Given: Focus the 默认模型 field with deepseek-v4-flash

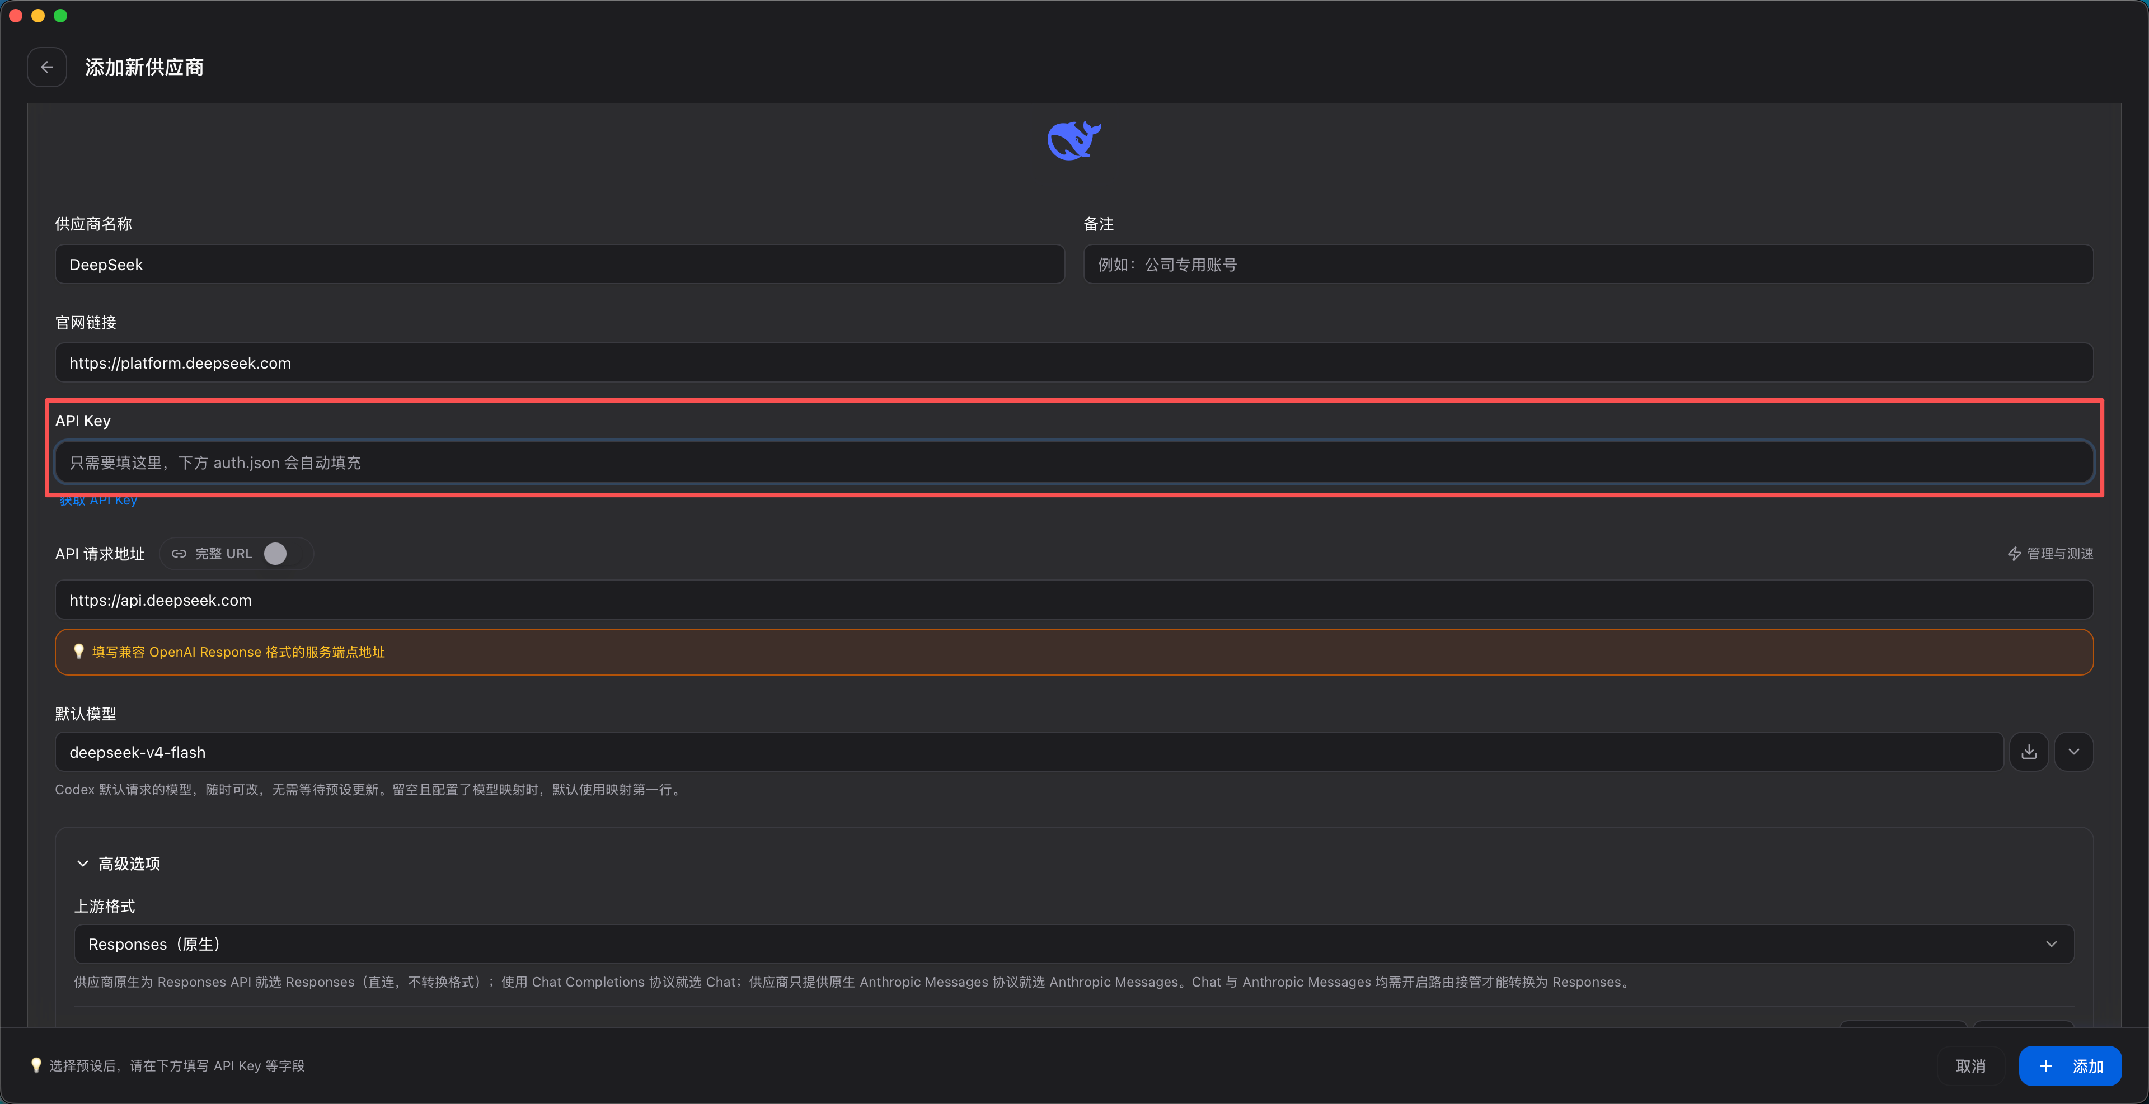Looking at the screenshot, I should click(1029, 752).
